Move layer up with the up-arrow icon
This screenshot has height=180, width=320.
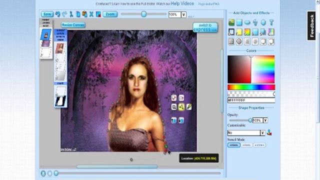tap(174, 120)
